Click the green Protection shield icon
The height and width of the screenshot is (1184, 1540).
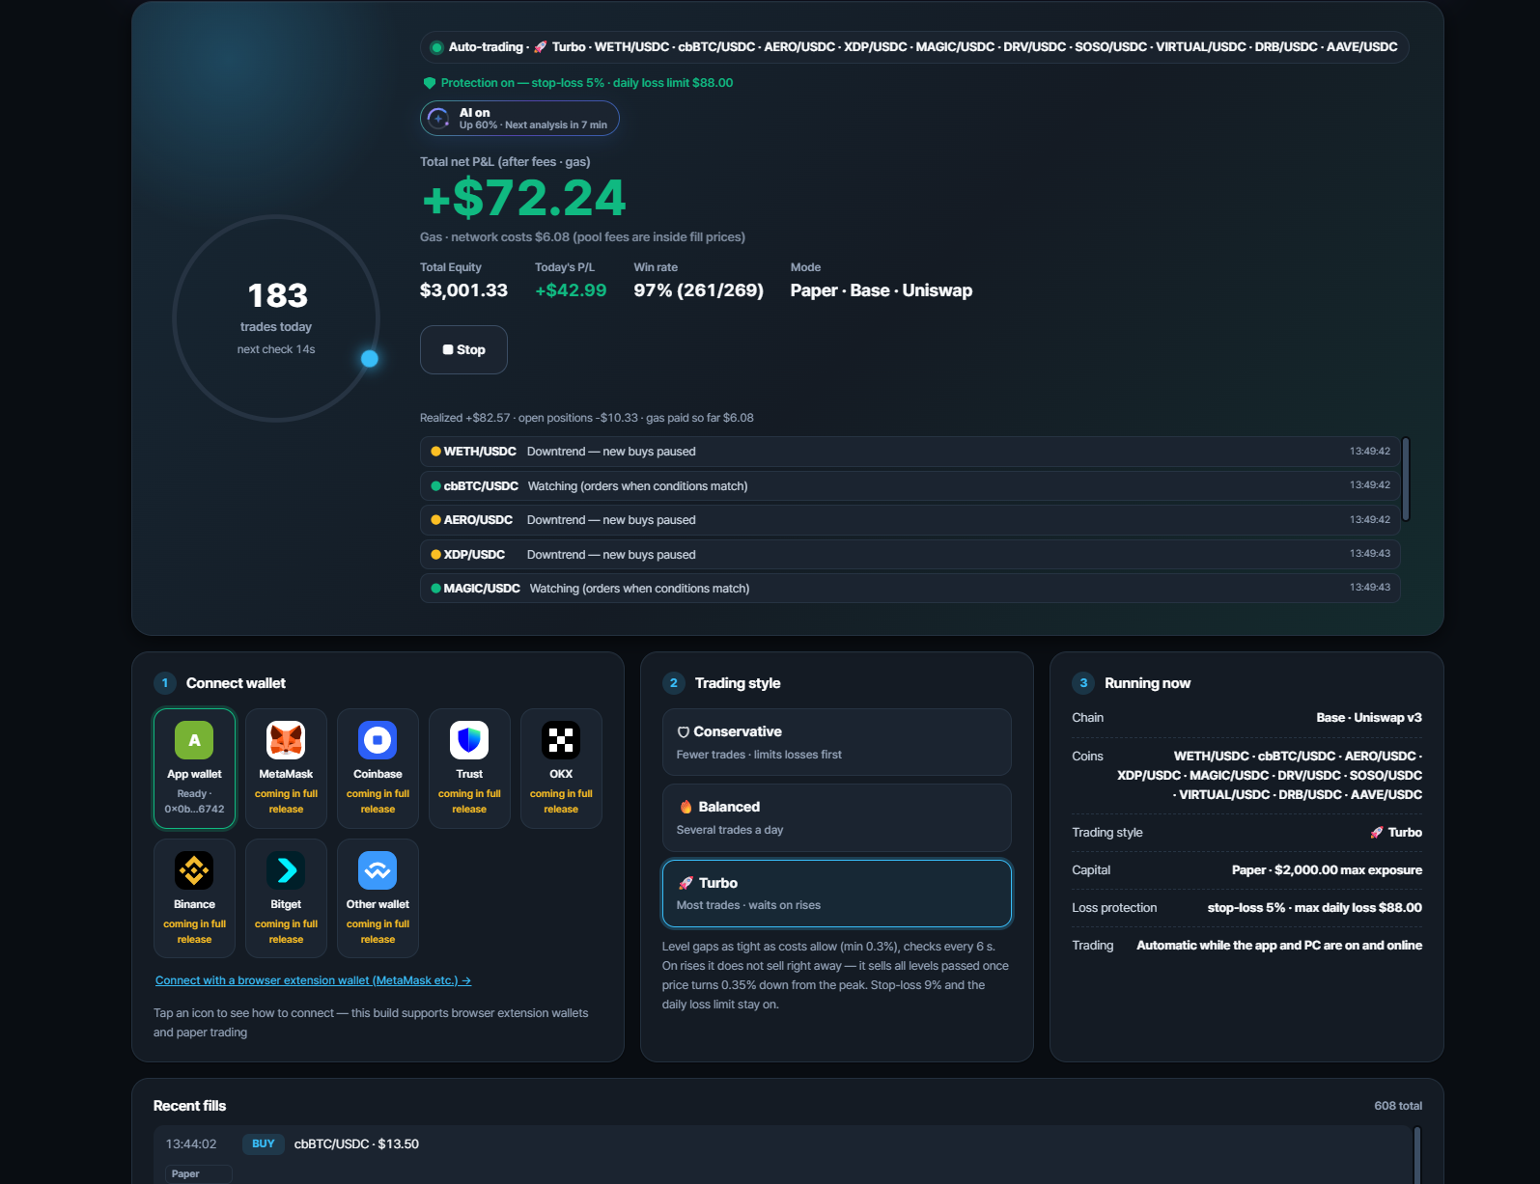[430, 83]
